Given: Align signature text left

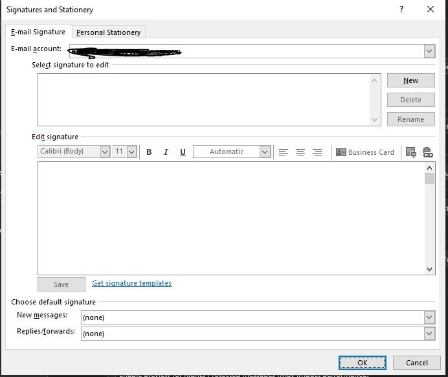Looking at the screenshot, I should click(x=283, y=152).
